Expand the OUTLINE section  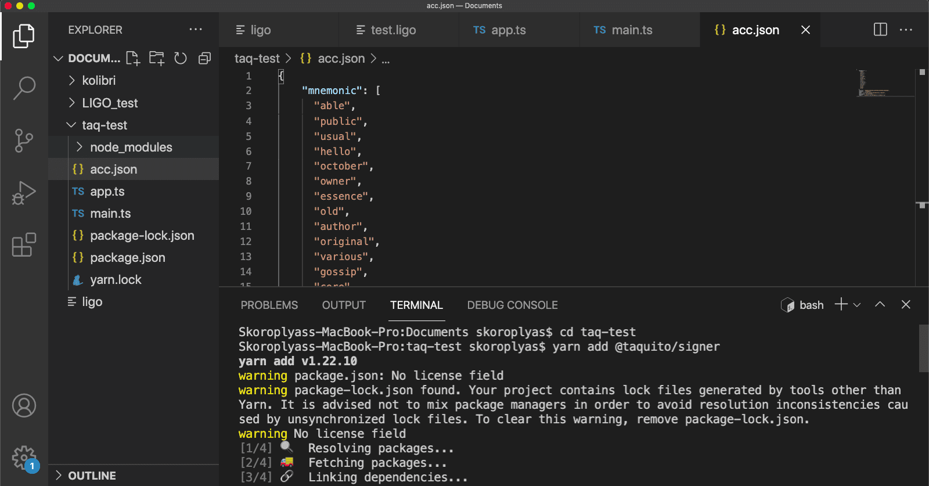(x=92, y=476)
